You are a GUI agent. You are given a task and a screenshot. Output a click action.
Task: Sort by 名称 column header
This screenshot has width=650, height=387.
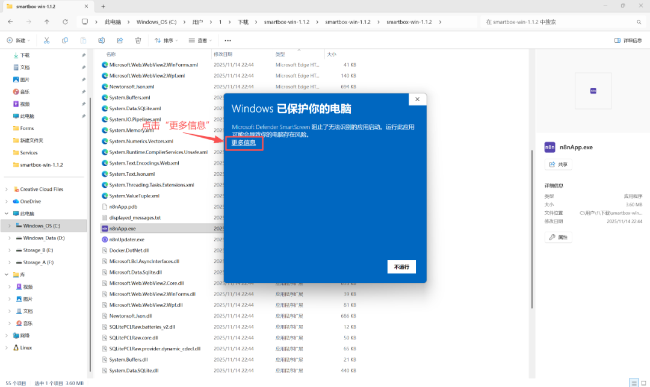(111, 54)
